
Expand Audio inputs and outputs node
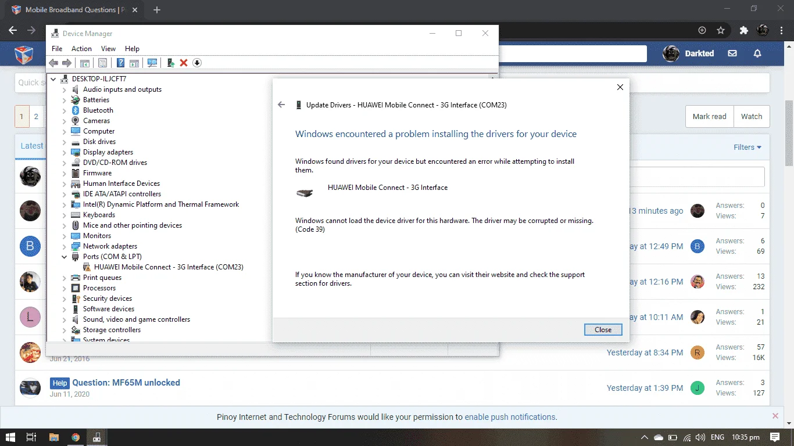click(x=65, y=89)
